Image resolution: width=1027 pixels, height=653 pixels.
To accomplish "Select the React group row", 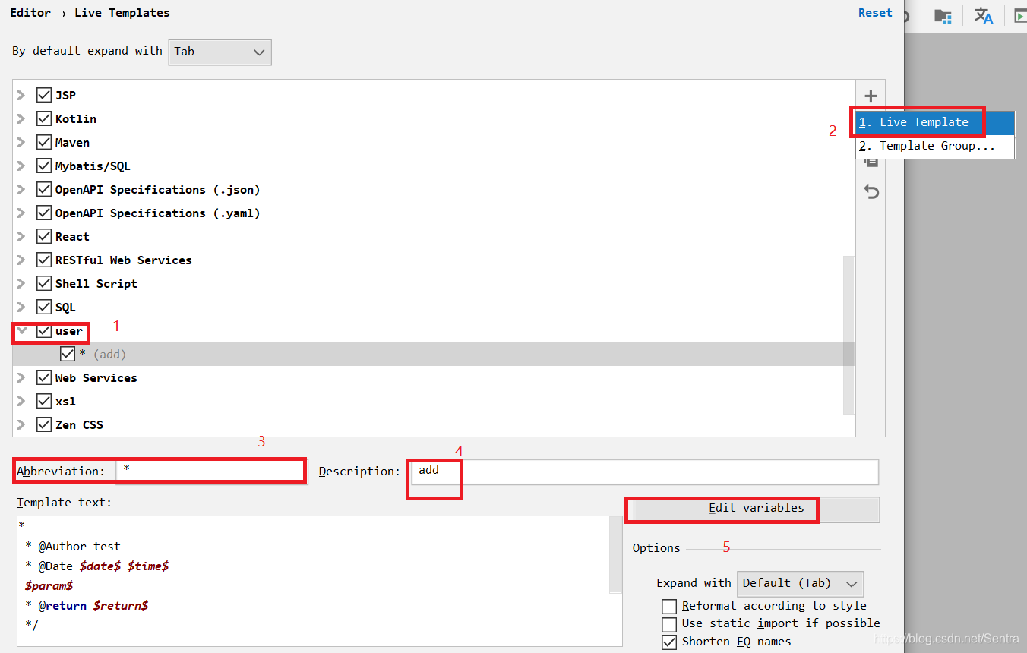I will pyautogui.click(x=434, y=236).
